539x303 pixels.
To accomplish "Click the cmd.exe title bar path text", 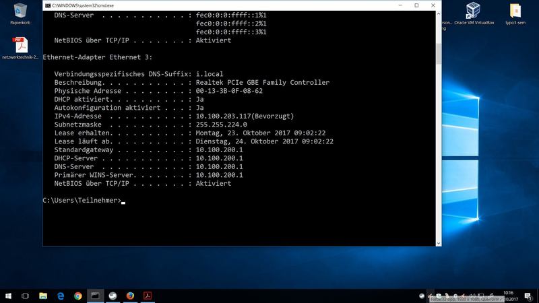I will point(83,5).
